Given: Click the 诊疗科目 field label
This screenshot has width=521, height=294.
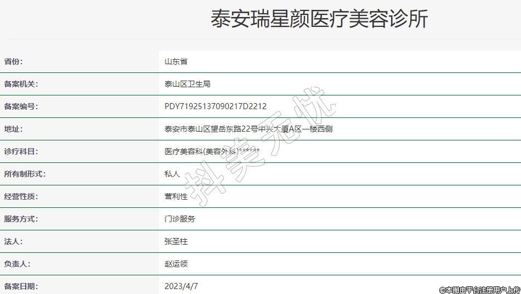Looking at the screenshot, I should 21,151.
